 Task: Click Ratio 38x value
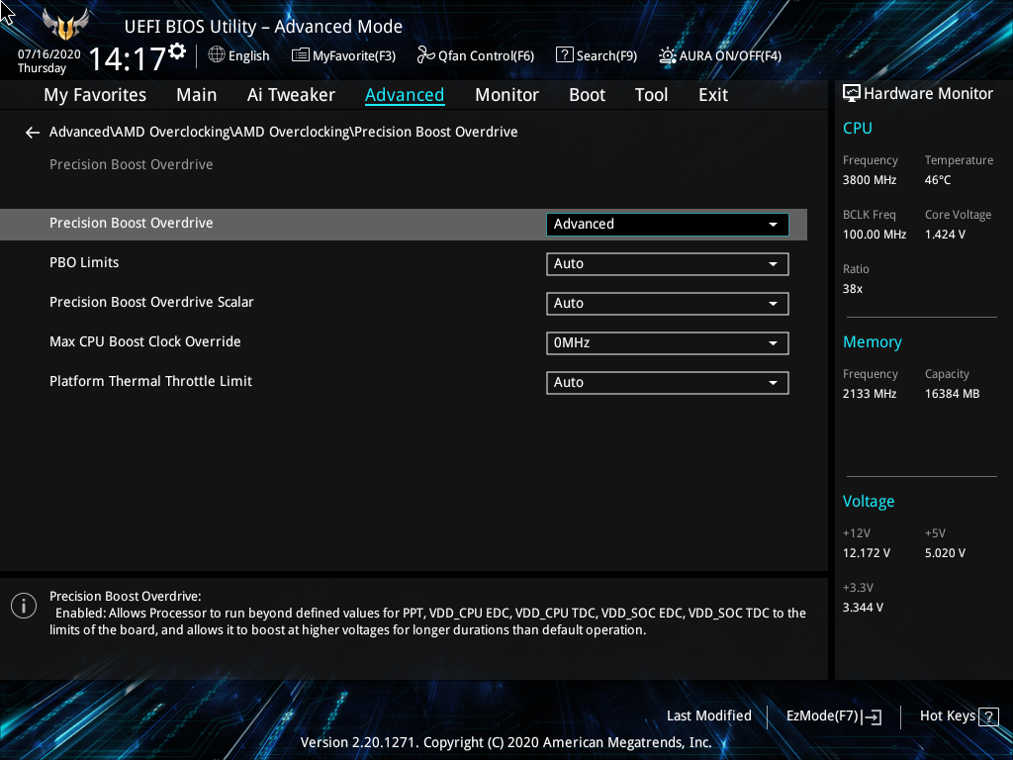point(852,289)
